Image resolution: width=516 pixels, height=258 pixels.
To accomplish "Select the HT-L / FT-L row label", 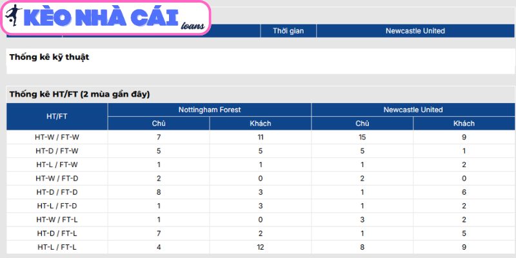I will click(57, 247).
